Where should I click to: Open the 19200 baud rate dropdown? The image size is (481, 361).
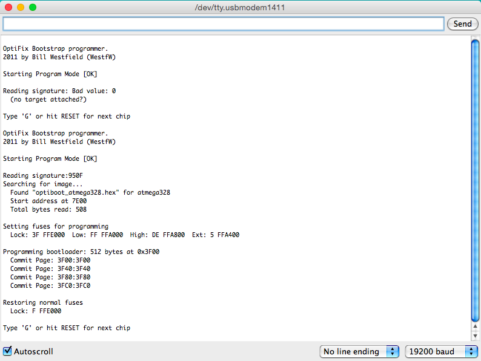point(442,351)
